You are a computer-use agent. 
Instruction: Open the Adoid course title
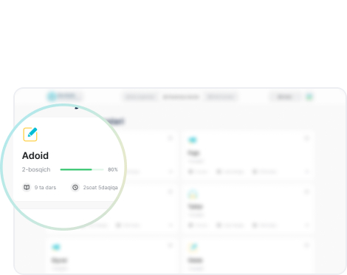pyautogui.click(x=35, y=156)
